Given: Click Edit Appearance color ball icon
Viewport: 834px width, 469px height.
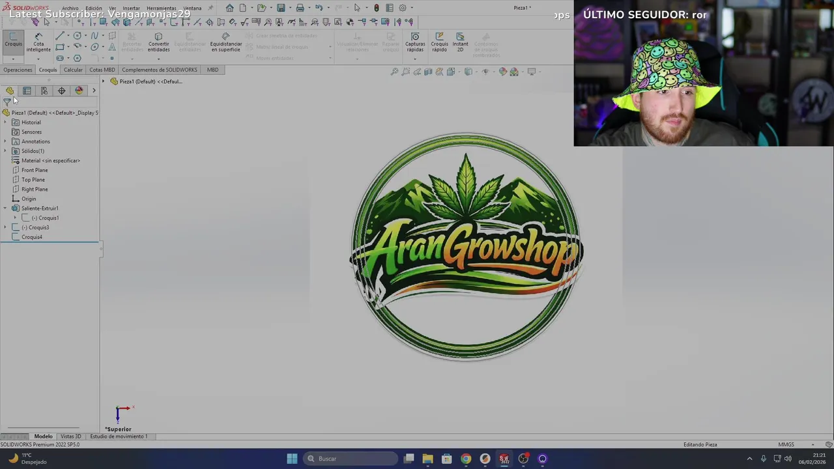Looking at the screenshot, I should click(x=502, y=72).
